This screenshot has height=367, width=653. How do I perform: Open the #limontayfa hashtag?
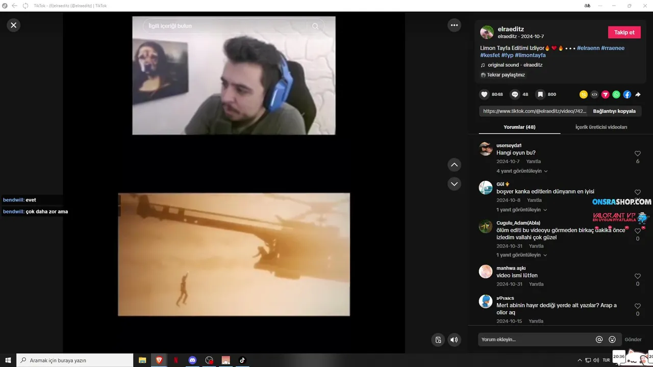pos(530,55)
